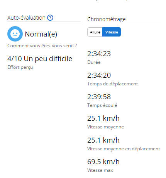166x178 pixels.
Task: Select the Vitesse moyenne 25.1 km/h value
Action: (103, 118)
